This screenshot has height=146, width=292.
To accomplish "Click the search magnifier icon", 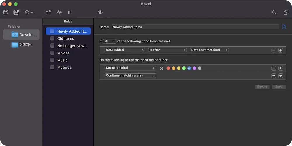I will [x=274, y=12].
